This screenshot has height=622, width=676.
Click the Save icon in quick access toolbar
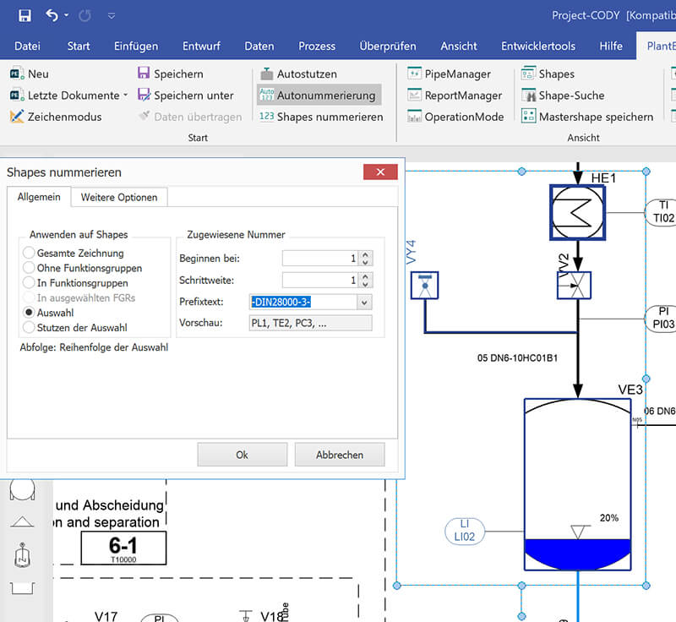pos(25,16)
